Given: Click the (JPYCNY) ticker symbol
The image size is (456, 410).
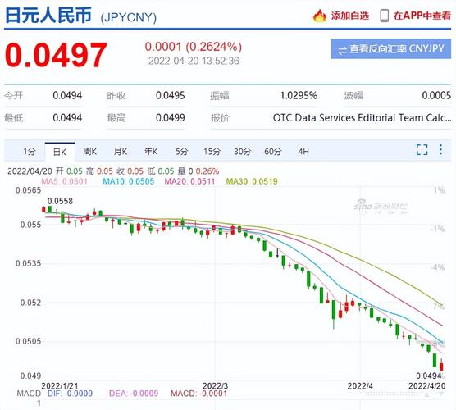Looking at the screenshot, I should point(129,17).
